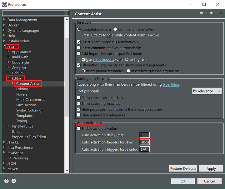Select Folding in the preferences tree
The height and width of the screenshot is (189, 225).
[22, 89]
